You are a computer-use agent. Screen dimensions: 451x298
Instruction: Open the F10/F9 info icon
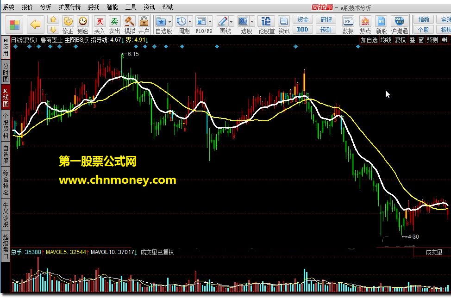click(x=201, y=21)
